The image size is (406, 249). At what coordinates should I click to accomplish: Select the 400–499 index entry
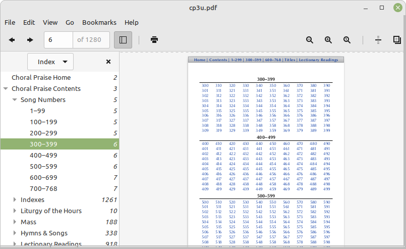point(43,156)
